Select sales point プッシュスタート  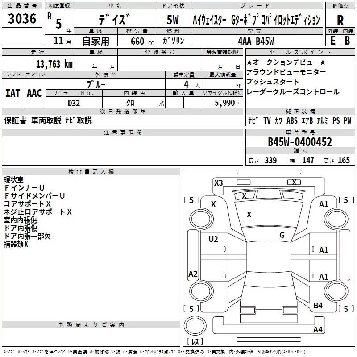tap(273, 82)
